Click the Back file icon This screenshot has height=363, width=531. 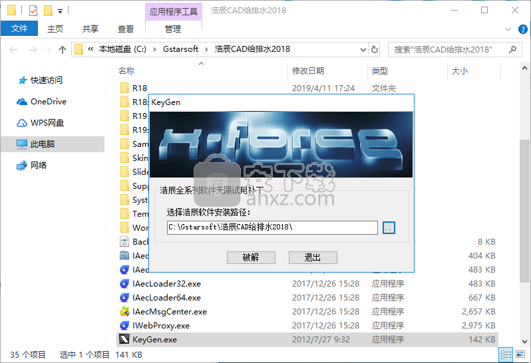click(x=124, y=241)
